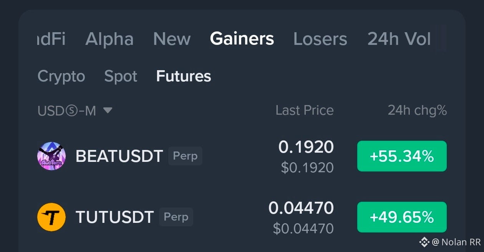
Task: Switch to the Gainers tab
Action: [242, 39]
